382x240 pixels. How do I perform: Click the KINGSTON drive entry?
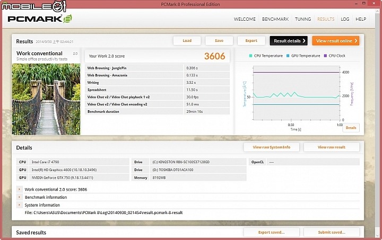198,162
